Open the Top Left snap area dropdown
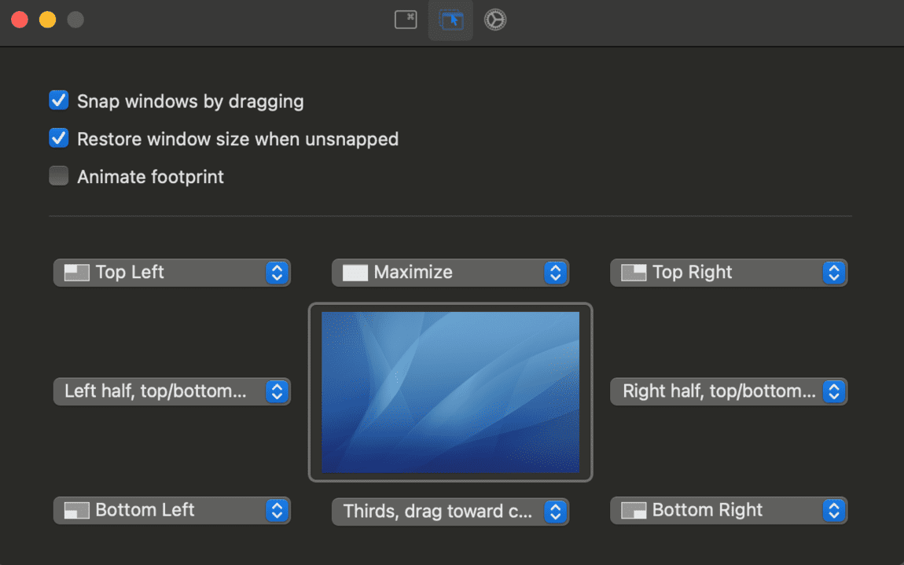 [x=172, y=273]
